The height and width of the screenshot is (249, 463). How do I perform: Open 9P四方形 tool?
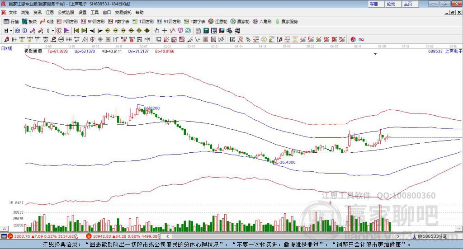pyautogui.click(x=93, y=22)
